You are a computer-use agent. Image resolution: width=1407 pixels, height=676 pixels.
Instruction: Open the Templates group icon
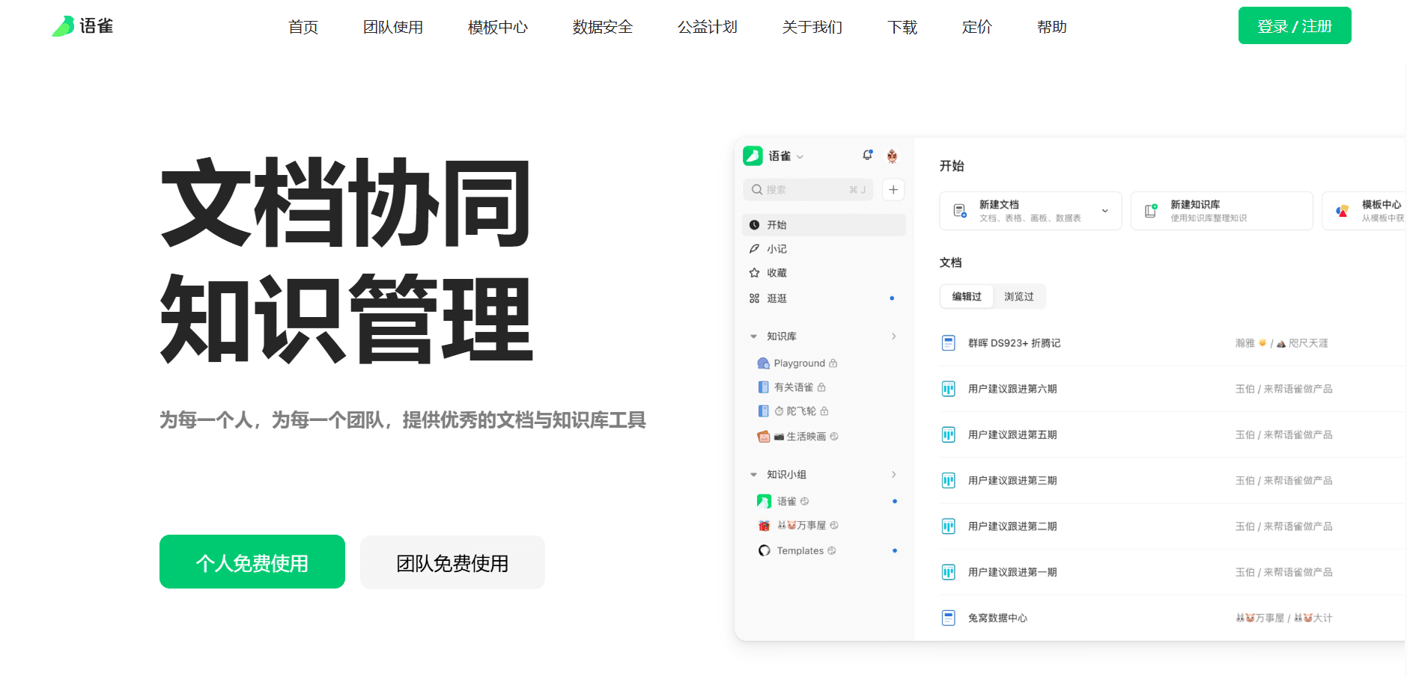(x=764, y=550)
